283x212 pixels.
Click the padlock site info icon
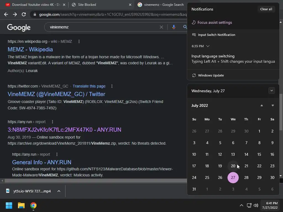[x=35, y=14]
